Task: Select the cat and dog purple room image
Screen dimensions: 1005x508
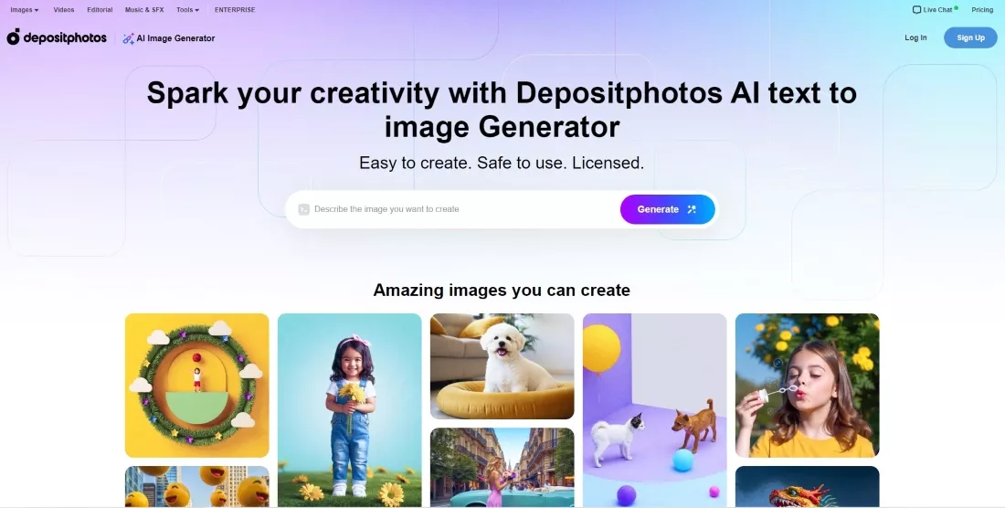Action: tap(654, 410)
